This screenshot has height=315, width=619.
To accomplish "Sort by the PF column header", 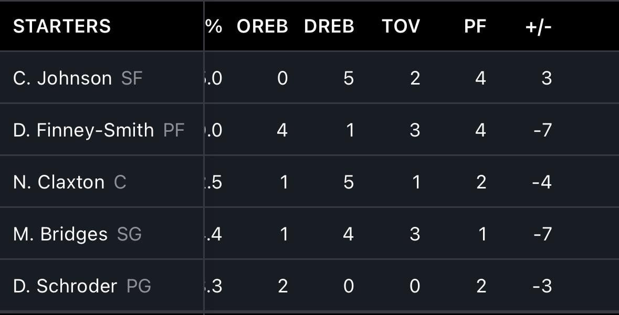I will click(x=475, y=26).
